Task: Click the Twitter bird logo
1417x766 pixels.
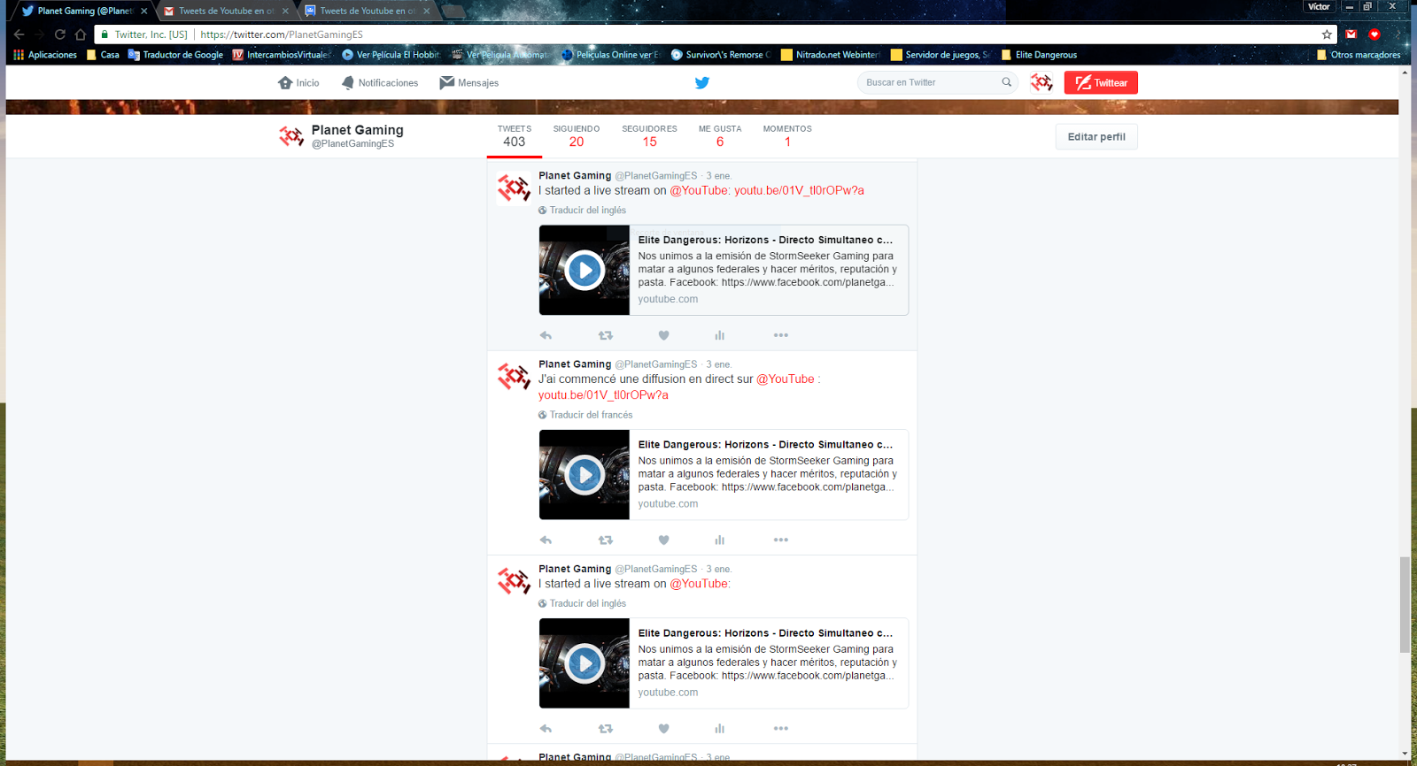Action: pyautogui.click(x=702, y=82)
